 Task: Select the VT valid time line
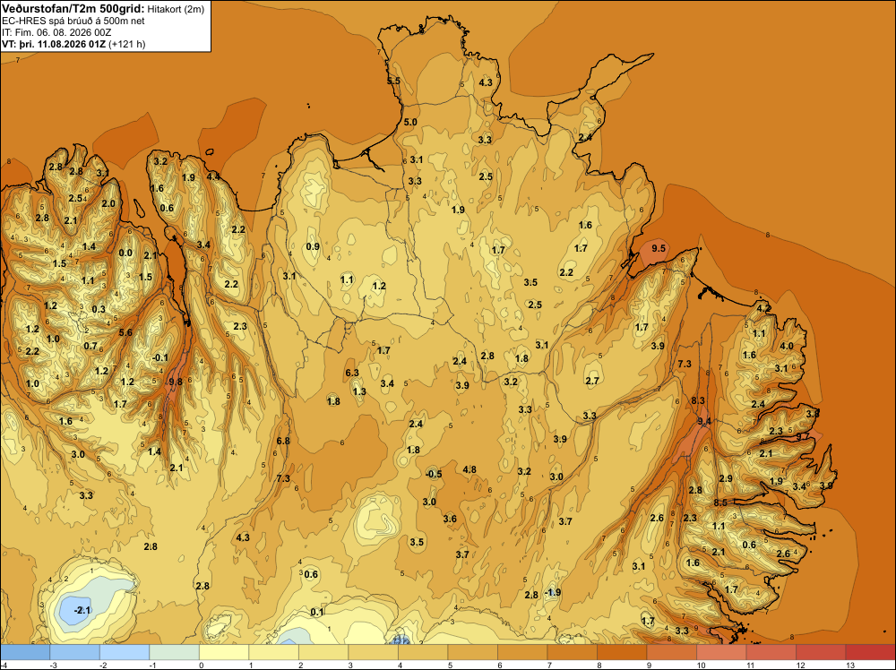coord(73,44)
